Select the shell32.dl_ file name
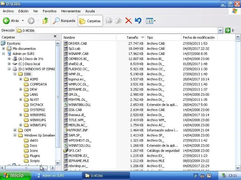 [76, 64]
